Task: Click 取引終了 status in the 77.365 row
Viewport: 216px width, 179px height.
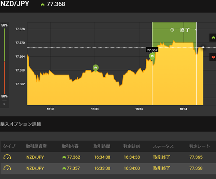Action: 162,157
